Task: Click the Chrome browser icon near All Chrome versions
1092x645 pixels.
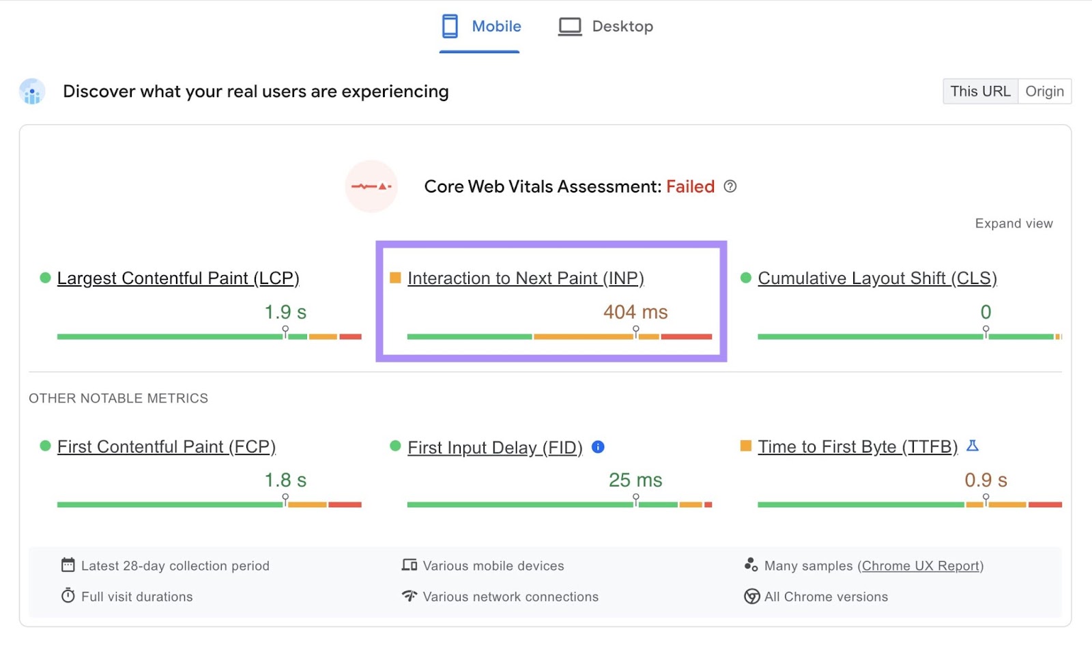Action: pyautogui.click(x=751, y=597)
